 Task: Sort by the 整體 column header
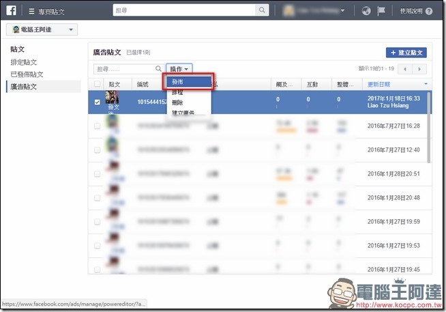(345, 84)
